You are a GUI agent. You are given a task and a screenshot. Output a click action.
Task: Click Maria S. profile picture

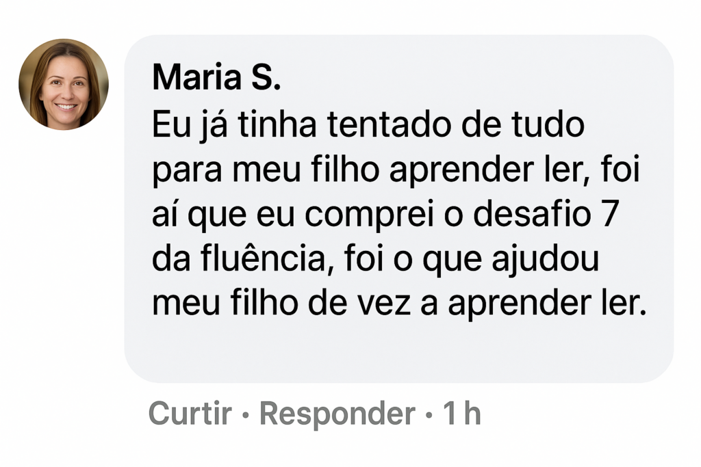[x=63, y=84]
